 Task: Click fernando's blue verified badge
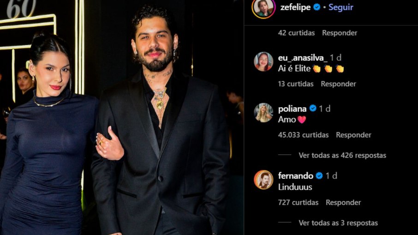pyautogui.click(x=319, y=175)
